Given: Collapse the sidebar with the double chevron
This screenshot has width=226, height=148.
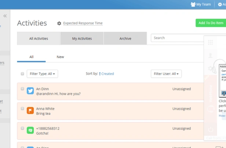Looking at the screenshot, I should coord(5,16).
